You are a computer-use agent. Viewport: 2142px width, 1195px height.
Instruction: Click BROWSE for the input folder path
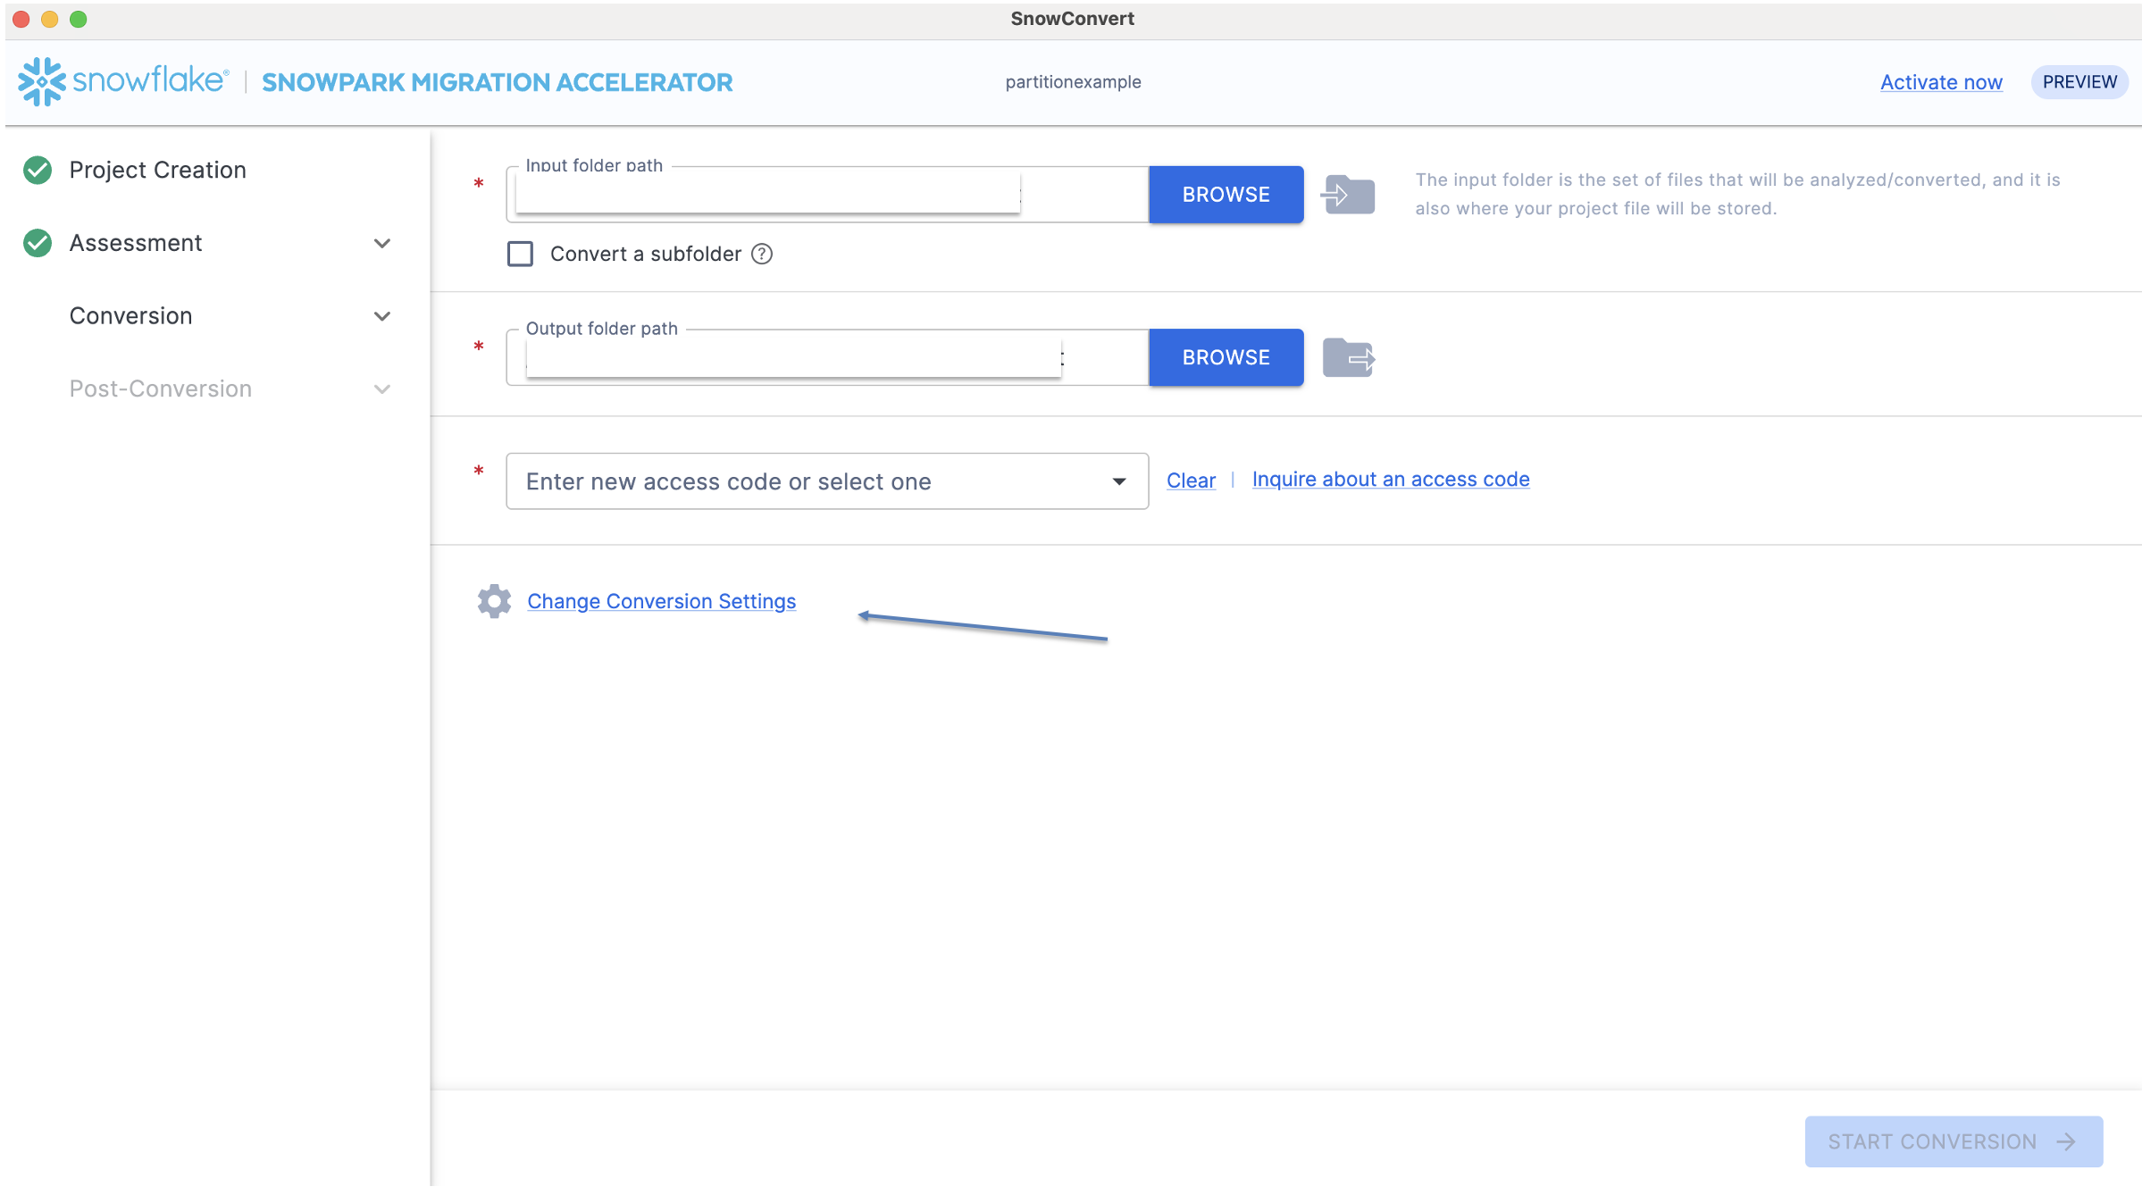point(1226,194)
